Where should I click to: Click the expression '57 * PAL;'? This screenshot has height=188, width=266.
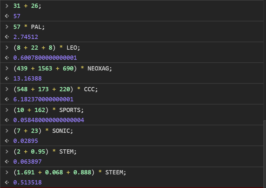click(29, 27)
